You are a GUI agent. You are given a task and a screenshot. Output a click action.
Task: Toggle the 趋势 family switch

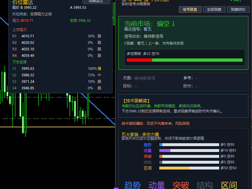[x=133, y=185]
